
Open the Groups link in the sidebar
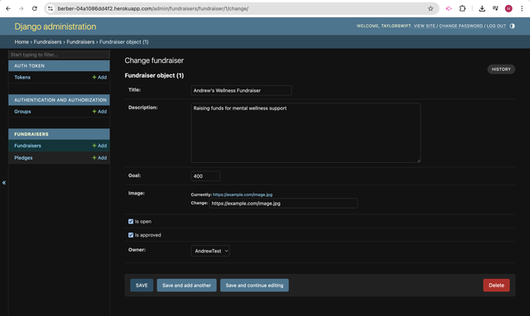click(22, 112)
